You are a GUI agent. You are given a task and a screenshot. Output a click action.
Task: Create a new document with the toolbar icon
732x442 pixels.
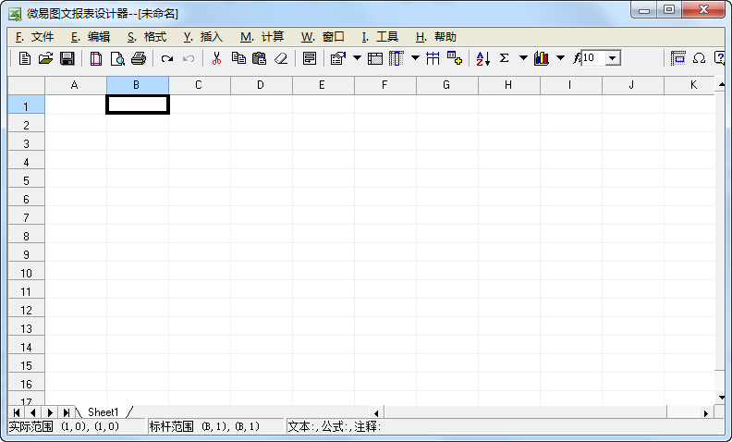click(25, 58)
